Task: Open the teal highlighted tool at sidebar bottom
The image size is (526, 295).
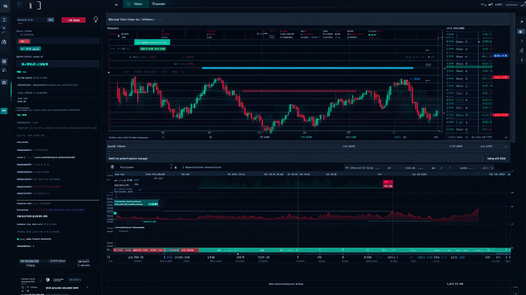Action: pyautogui.click(x=4, y=110)
